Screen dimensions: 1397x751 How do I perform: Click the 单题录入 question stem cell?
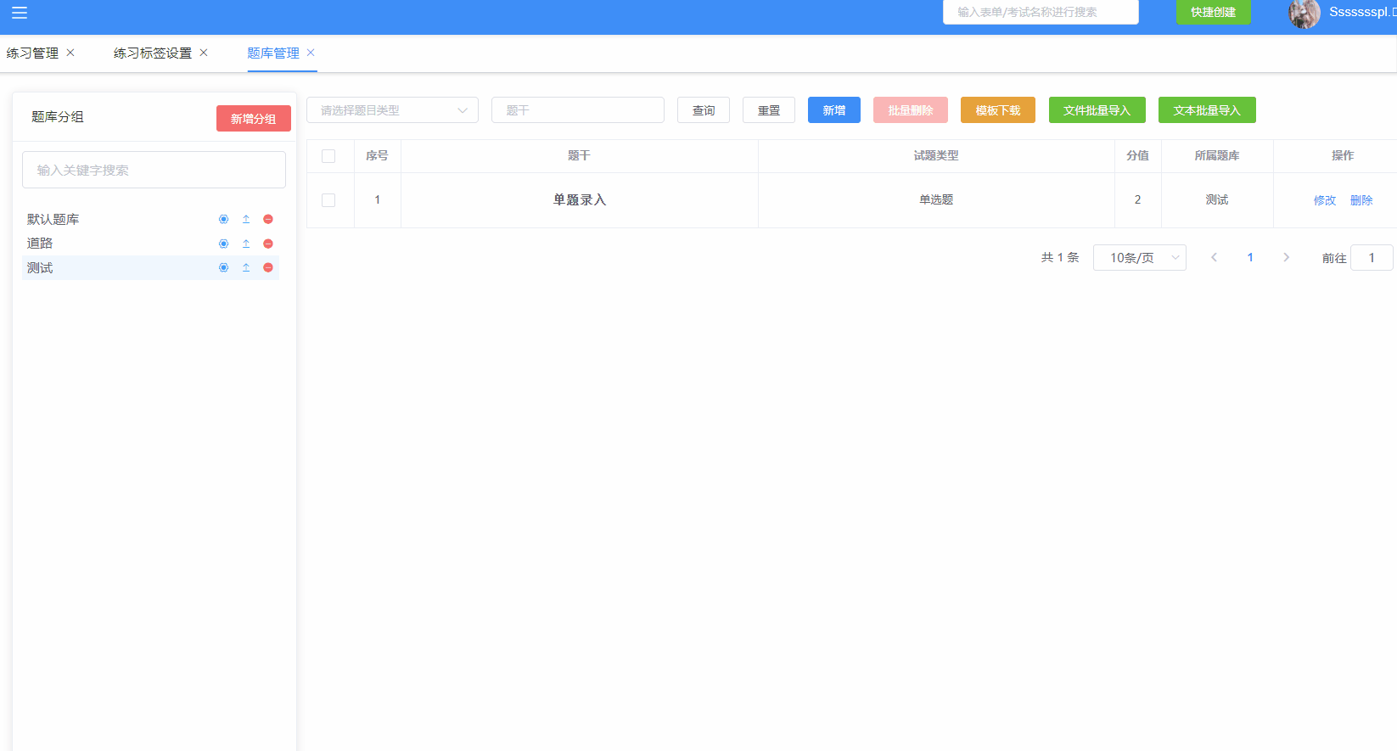(x=580, y=200)
